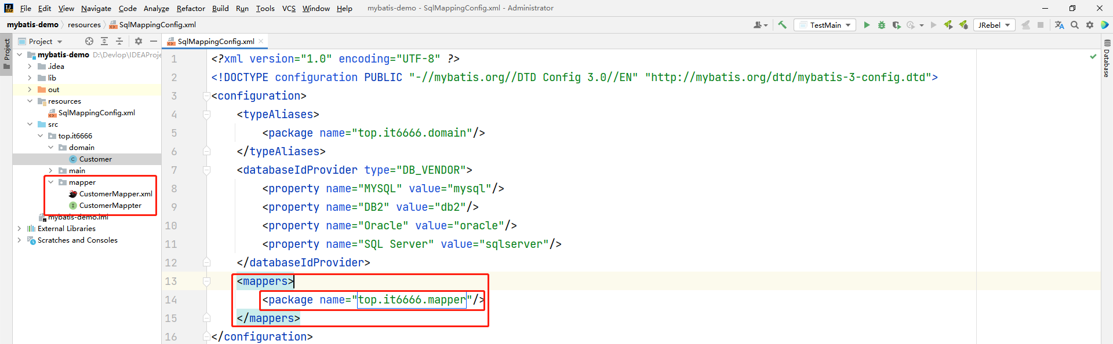Click the colorful plugin icon at top right

[x=1105, y=25]
